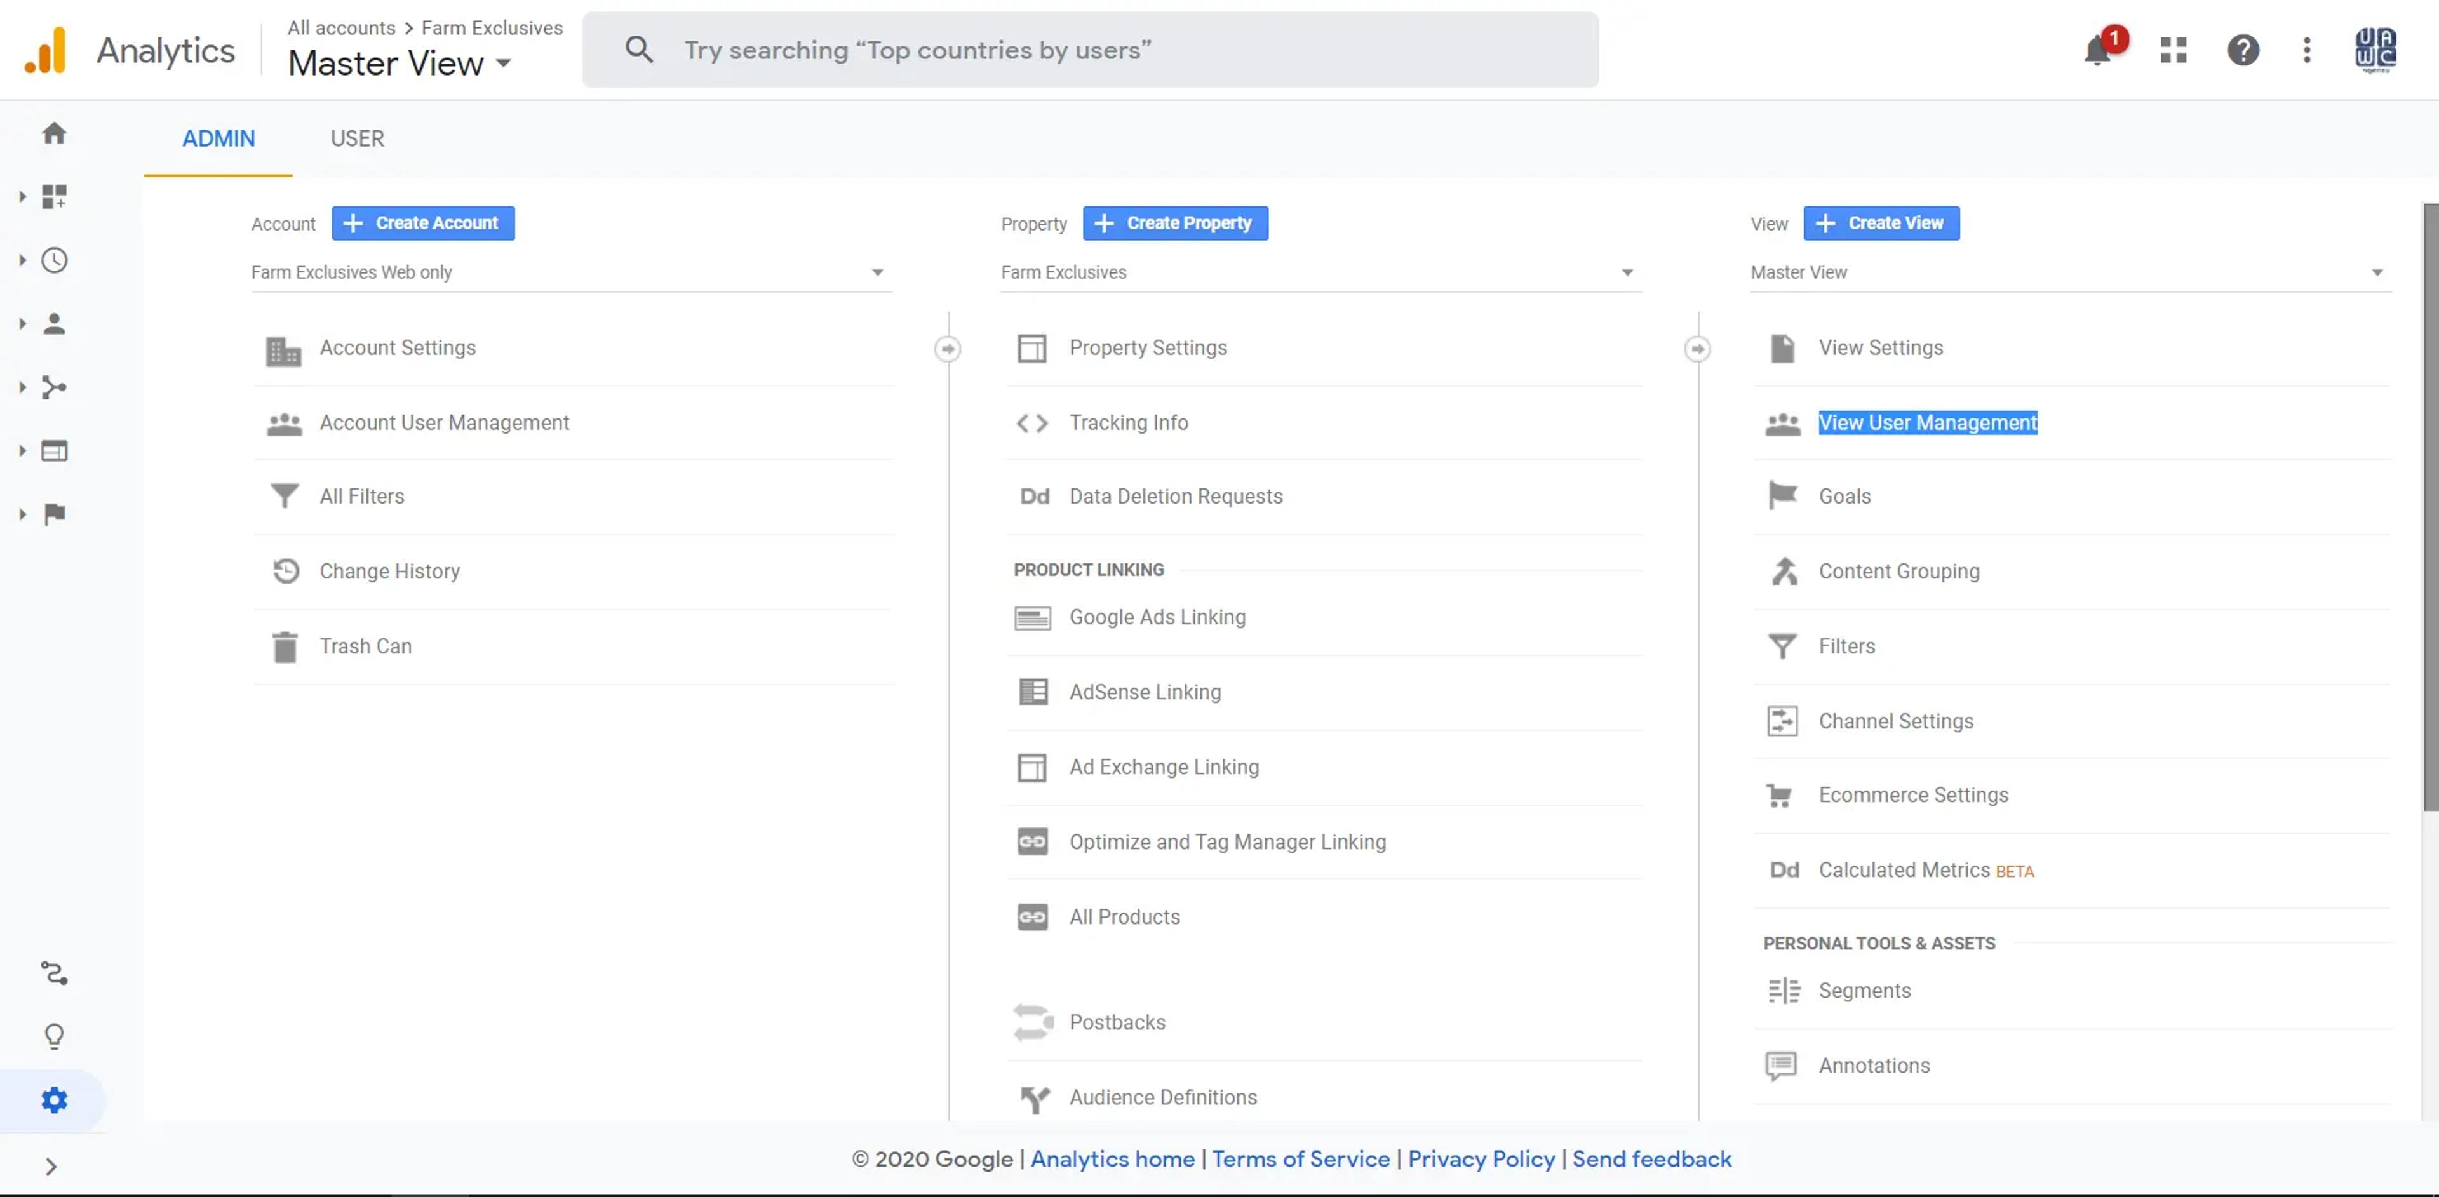This screenshot has width=2439, height=1197.
Task: Click the Create Property button
Action: coord(1174,224)
